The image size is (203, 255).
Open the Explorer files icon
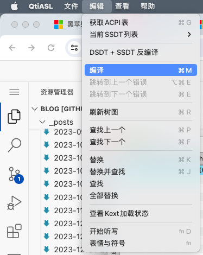(x=14, y=117)
